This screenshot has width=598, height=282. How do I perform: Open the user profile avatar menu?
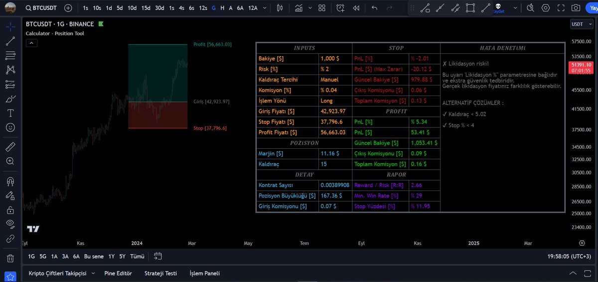pyautogui.click(x=10, y=8)
